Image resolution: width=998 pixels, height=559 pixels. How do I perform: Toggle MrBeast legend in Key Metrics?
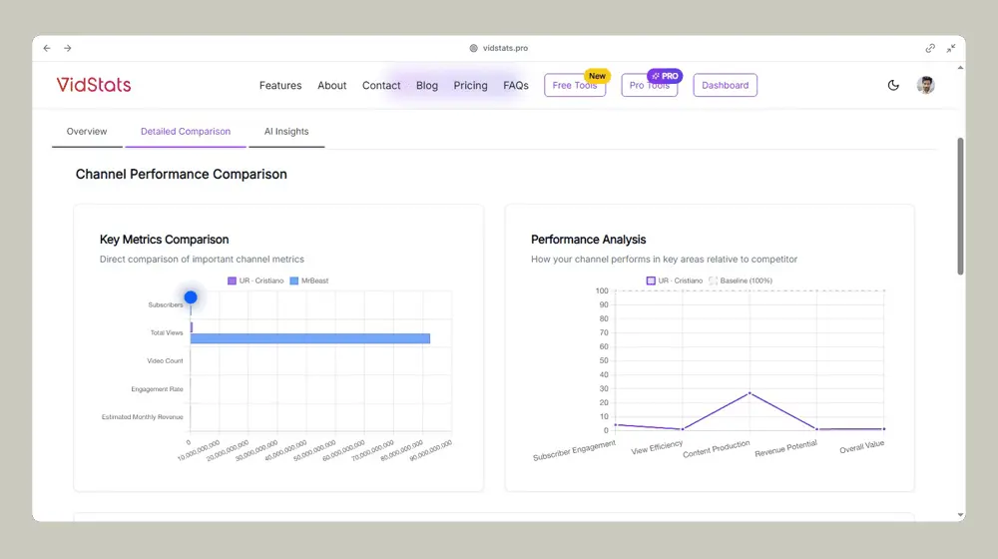point(309,280)
